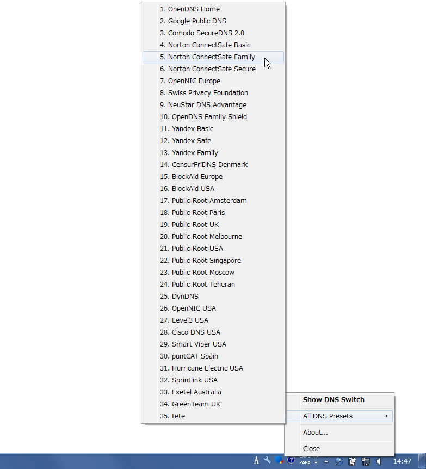Pick Public-Root Singapore
Image resolution: width=426 pixels, height=469 pixels.
[213, 261]
